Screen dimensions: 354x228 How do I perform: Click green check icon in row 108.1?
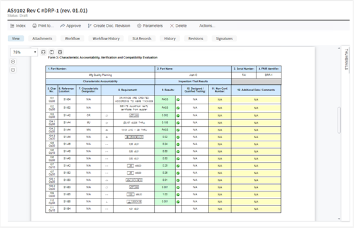(178, 180)
